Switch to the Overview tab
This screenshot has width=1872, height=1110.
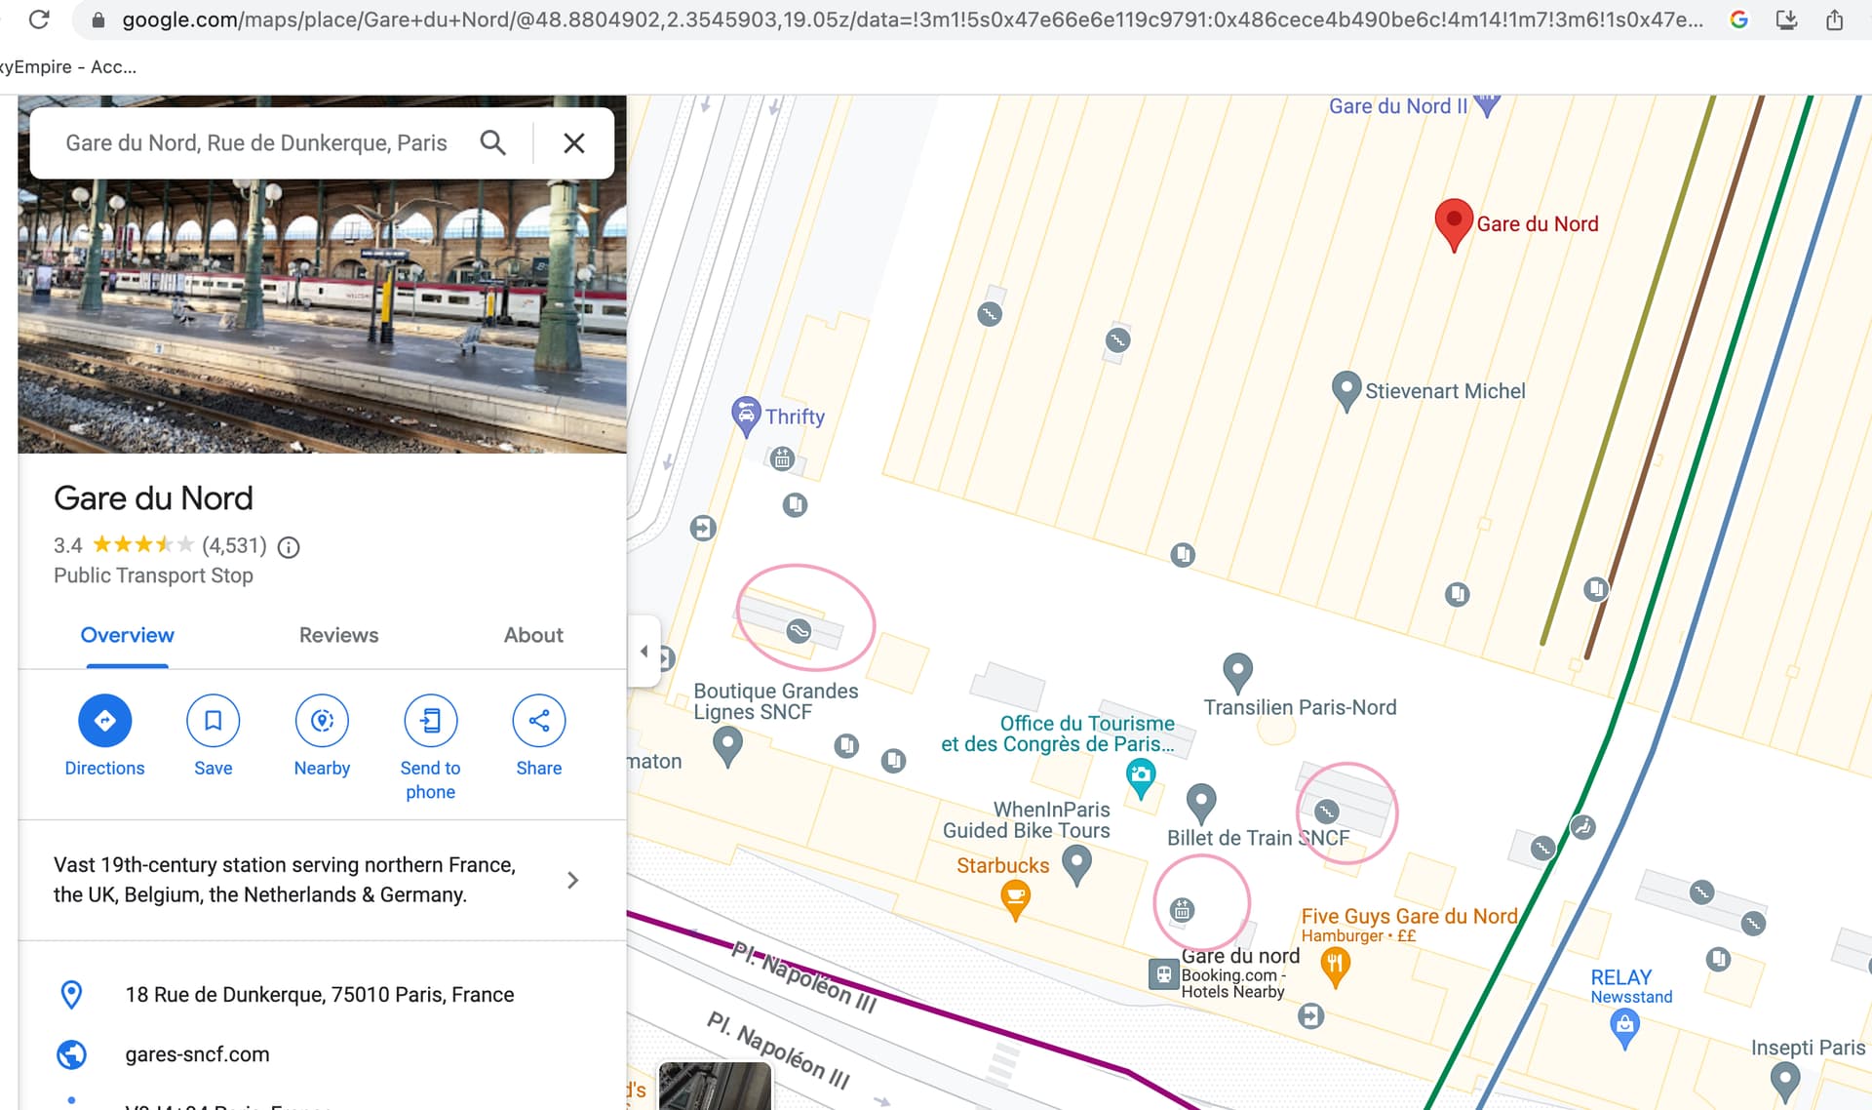click(127, 635)
